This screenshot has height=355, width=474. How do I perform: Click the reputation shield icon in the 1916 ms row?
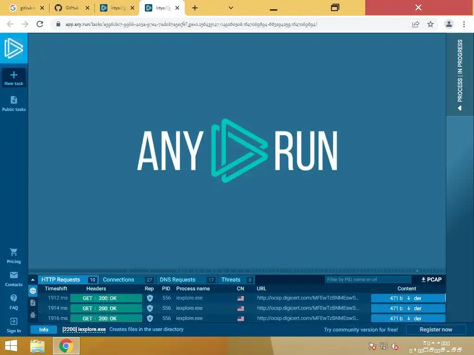point(150,318)
